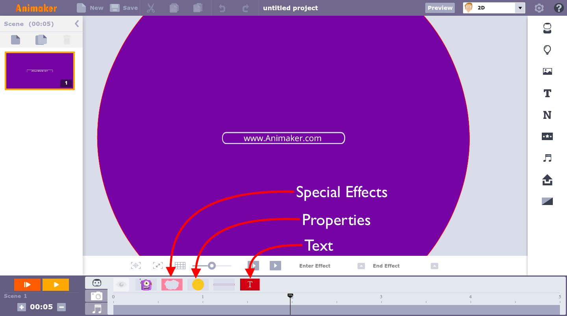Add a new blank scene
567x316 pixels.
[x=15, y=40]
